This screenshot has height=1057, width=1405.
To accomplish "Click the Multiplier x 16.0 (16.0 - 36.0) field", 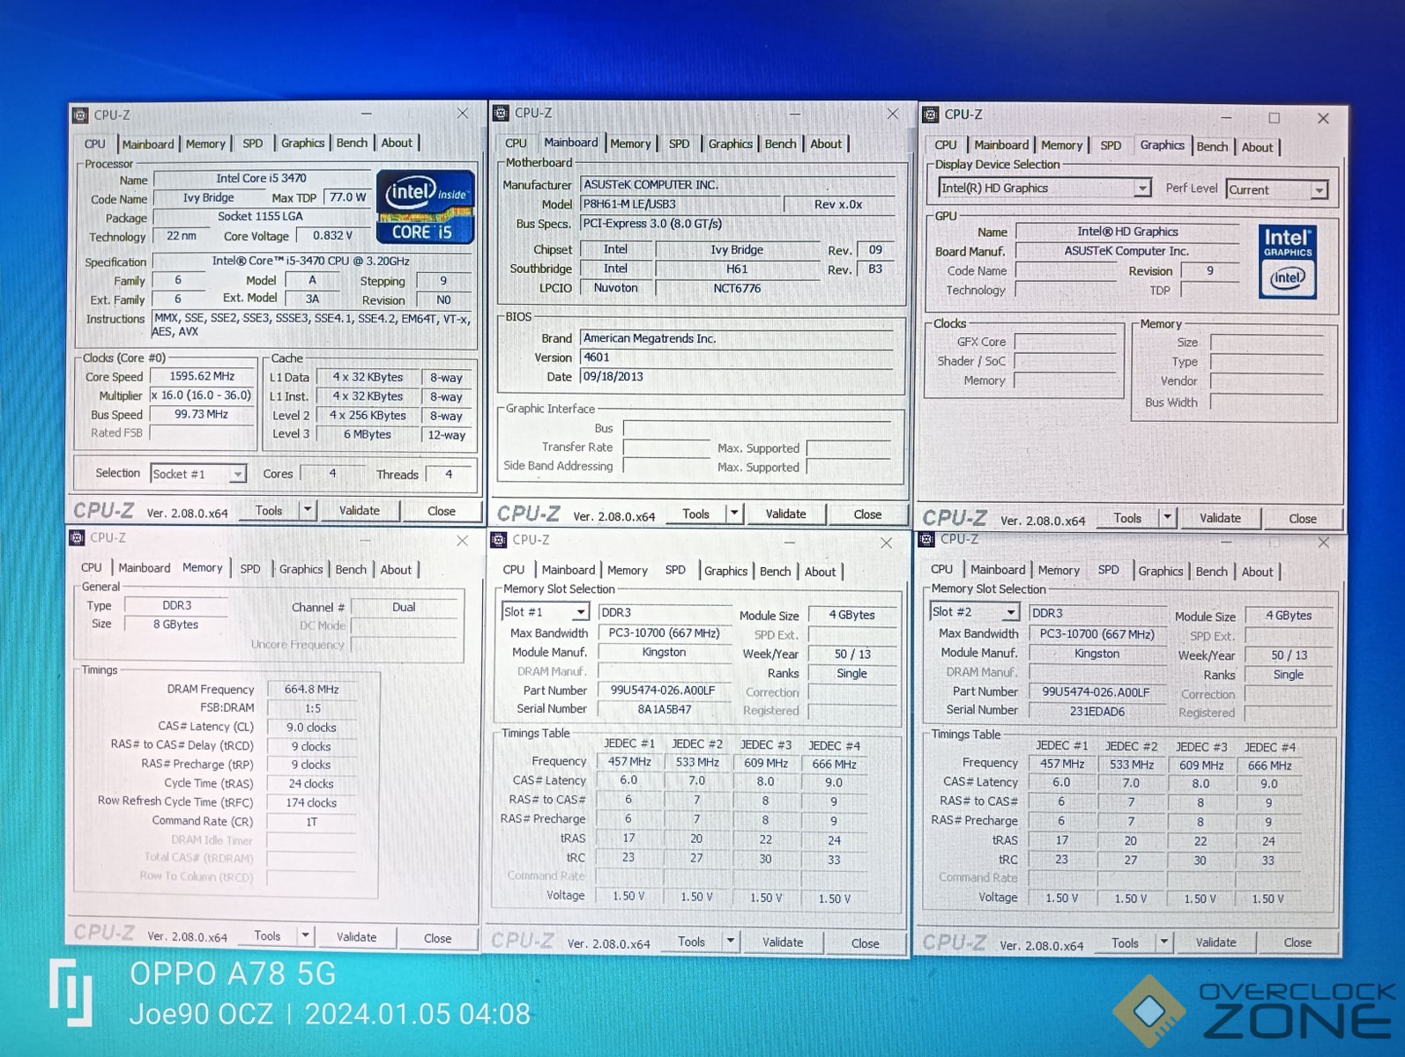I will point(202,395).
